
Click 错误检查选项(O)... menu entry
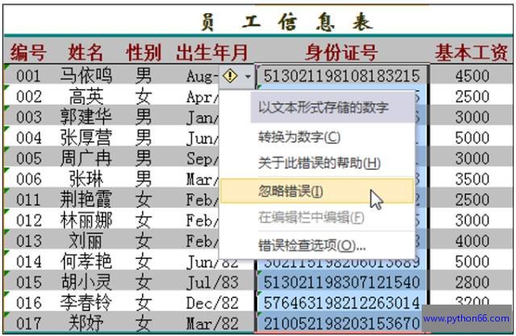pos(311,245)
